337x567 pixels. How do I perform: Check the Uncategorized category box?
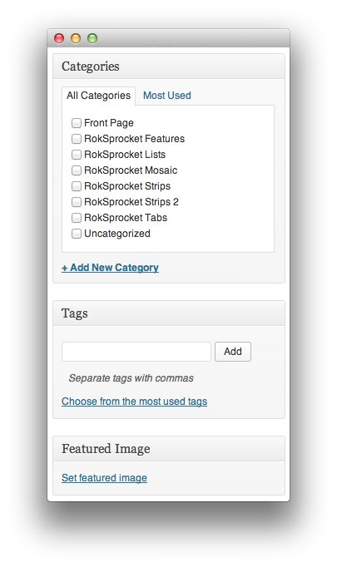[x=77, y=234]
